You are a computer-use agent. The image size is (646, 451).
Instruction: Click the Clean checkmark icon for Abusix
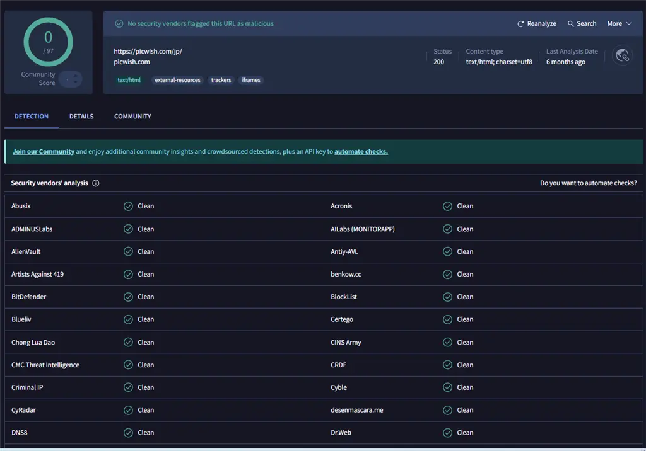click(128, 206)
